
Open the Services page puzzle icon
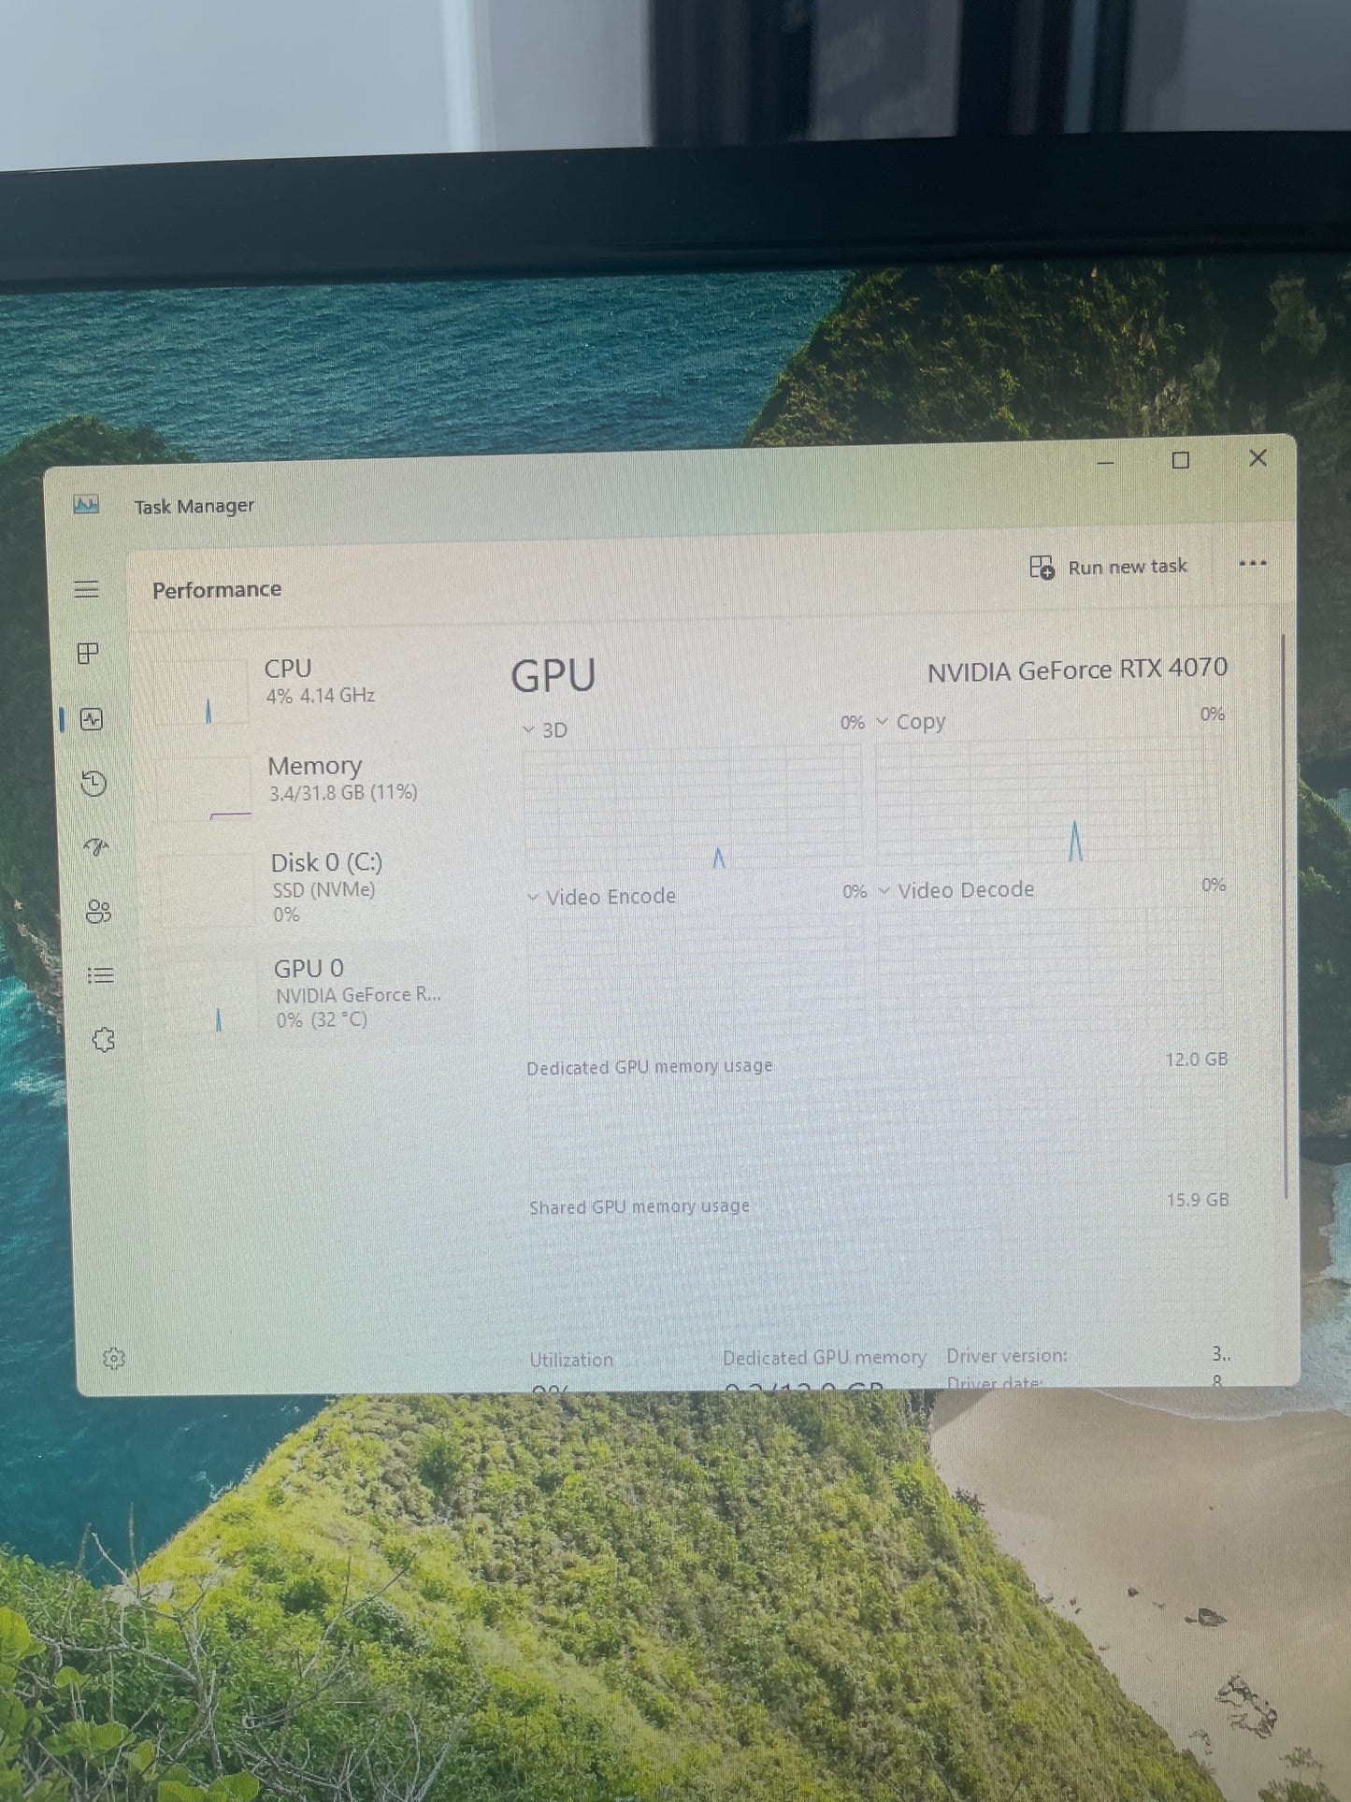(x=103, y=1040)
